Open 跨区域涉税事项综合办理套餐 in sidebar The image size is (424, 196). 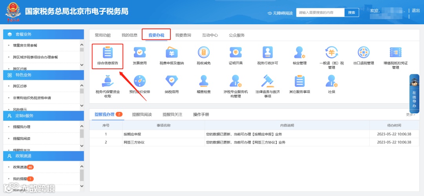coord(35,57)
